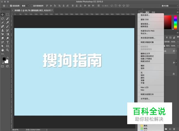Open the 图层 auto-select dropdown

(x=25, y=6)
